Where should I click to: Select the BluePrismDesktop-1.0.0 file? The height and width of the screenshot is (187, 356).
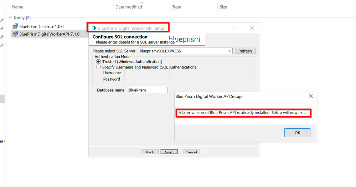coord(41,27)
